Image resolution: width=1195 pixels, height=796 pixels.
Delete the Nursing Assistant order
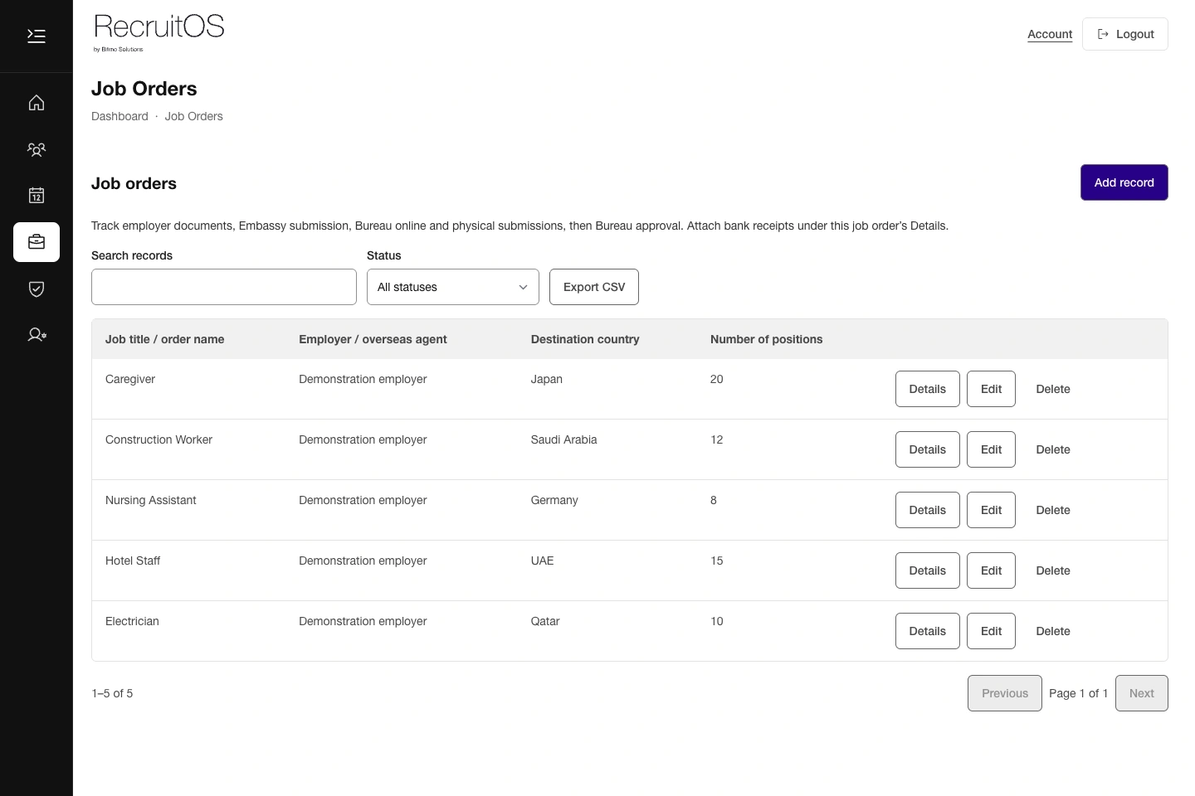pos(1053,510)
